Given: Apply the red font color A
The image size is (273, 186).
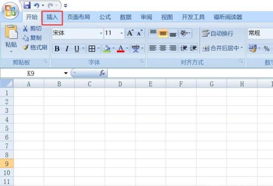Looking at the screenshot, I should 120,49.
